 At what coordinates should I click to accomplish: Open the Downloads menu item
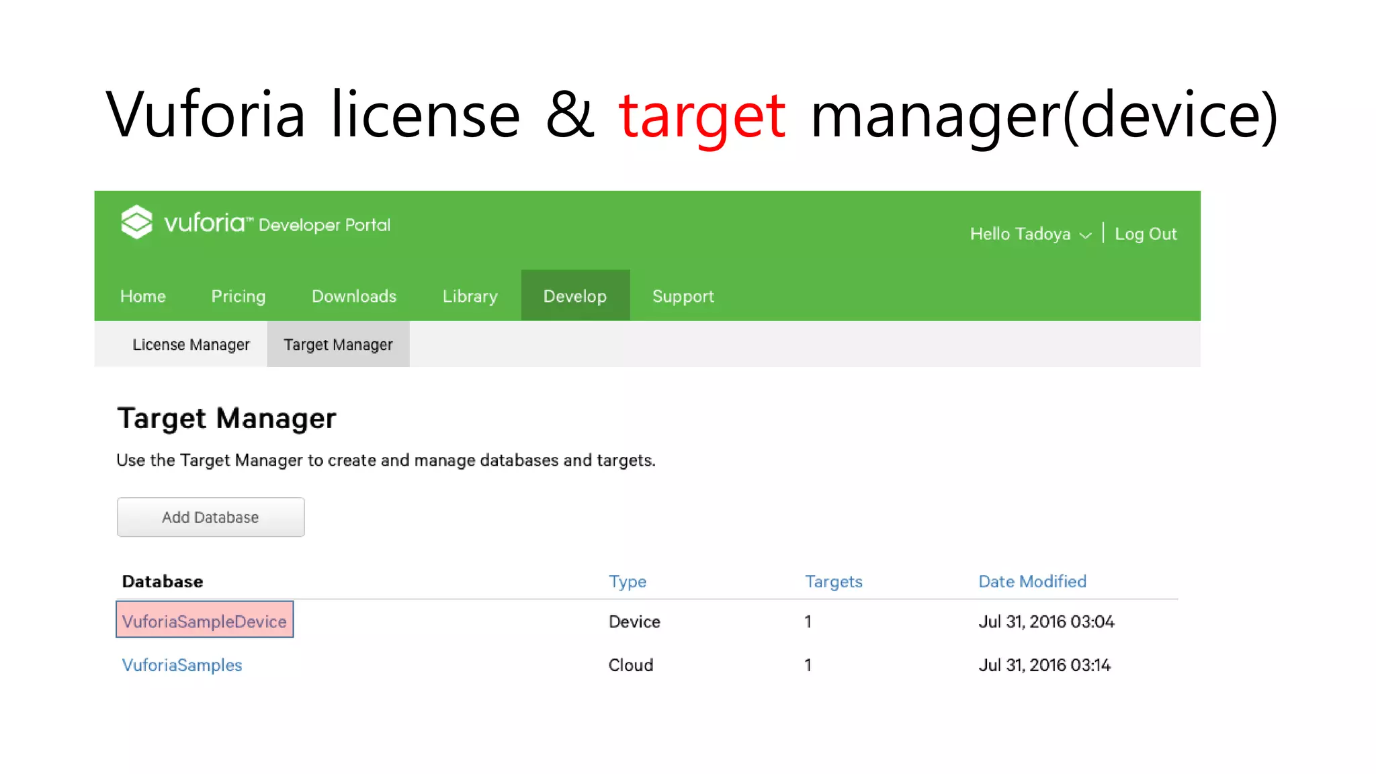(353, 296)
